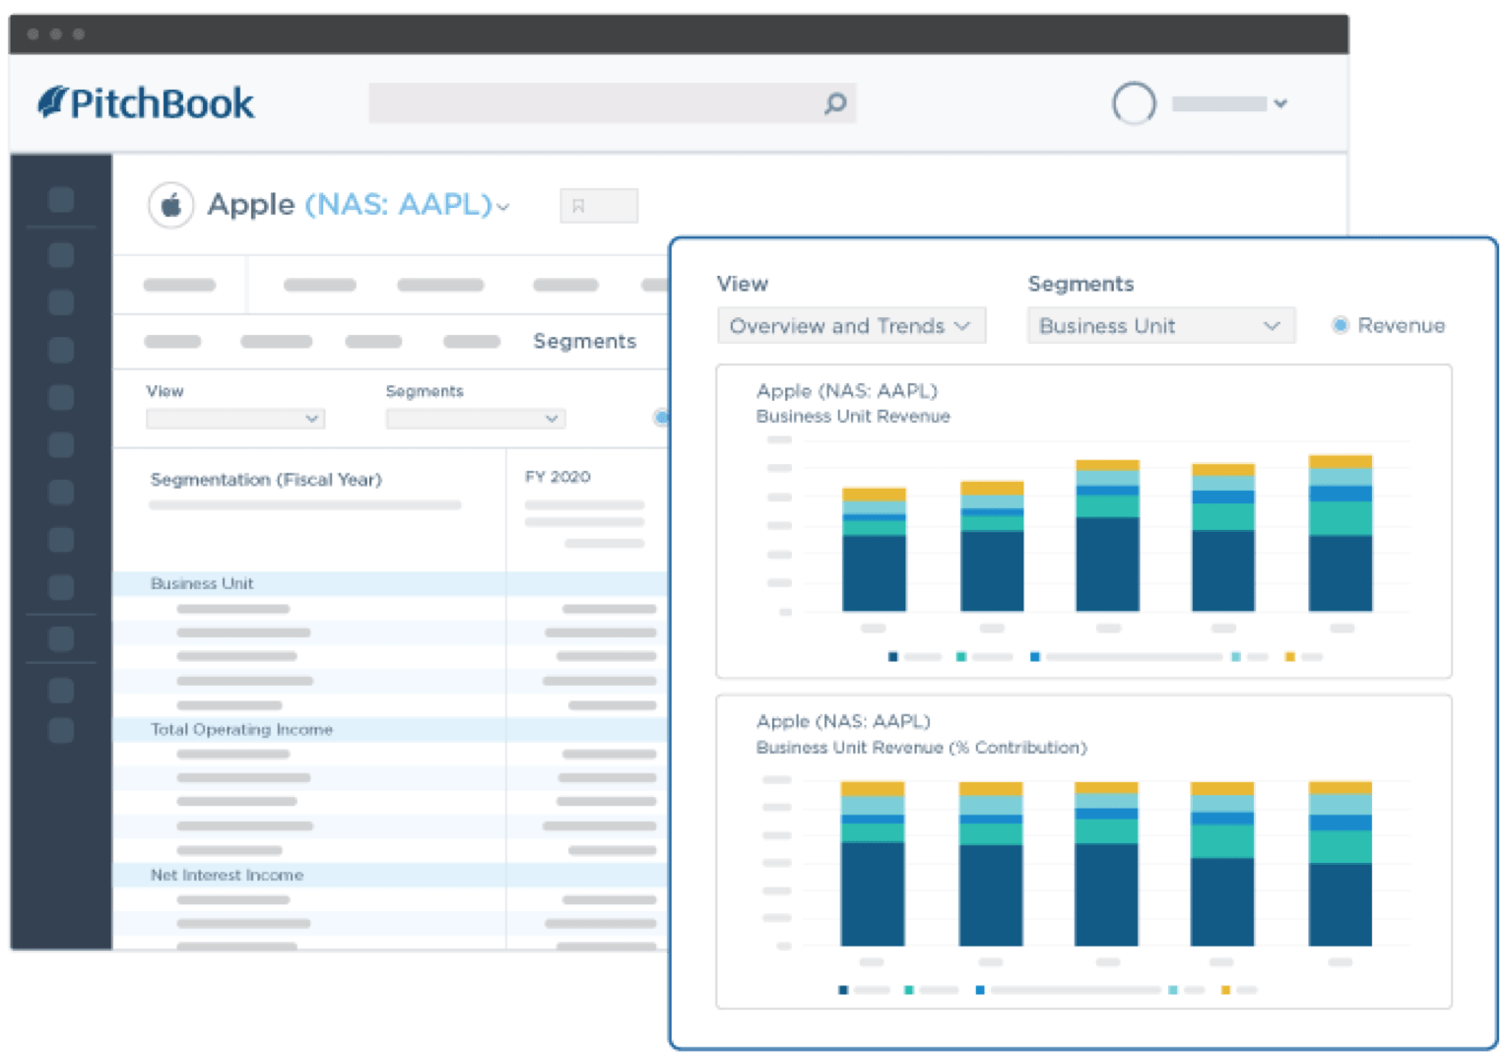
Task: Select the Revenue radio button
Action: click(1341, 325)
